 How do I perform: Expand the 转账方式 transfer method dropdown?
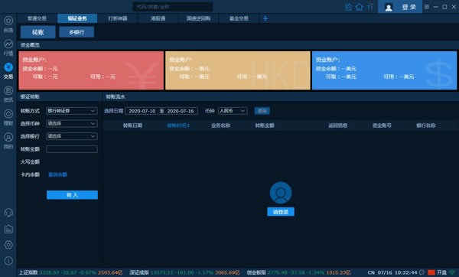click(72, 111)
